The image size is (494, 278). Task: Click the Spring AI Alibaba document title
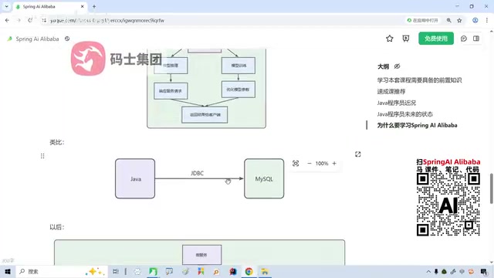(37, 39)
